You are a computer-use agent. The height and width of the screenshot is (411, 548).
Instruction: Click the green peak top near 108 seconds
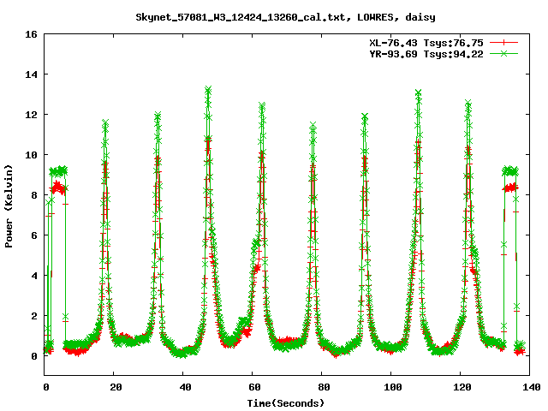[x=419, y=93]
